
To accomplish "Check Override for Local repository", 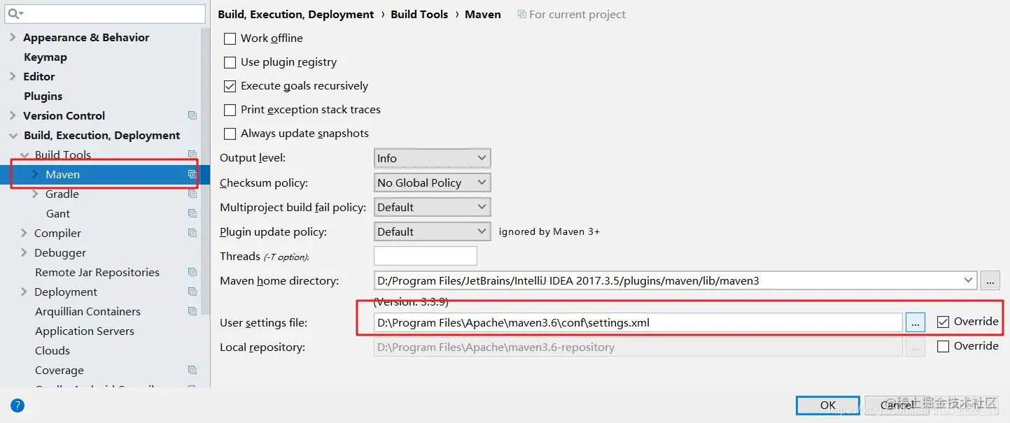I will tap(943, 346).
